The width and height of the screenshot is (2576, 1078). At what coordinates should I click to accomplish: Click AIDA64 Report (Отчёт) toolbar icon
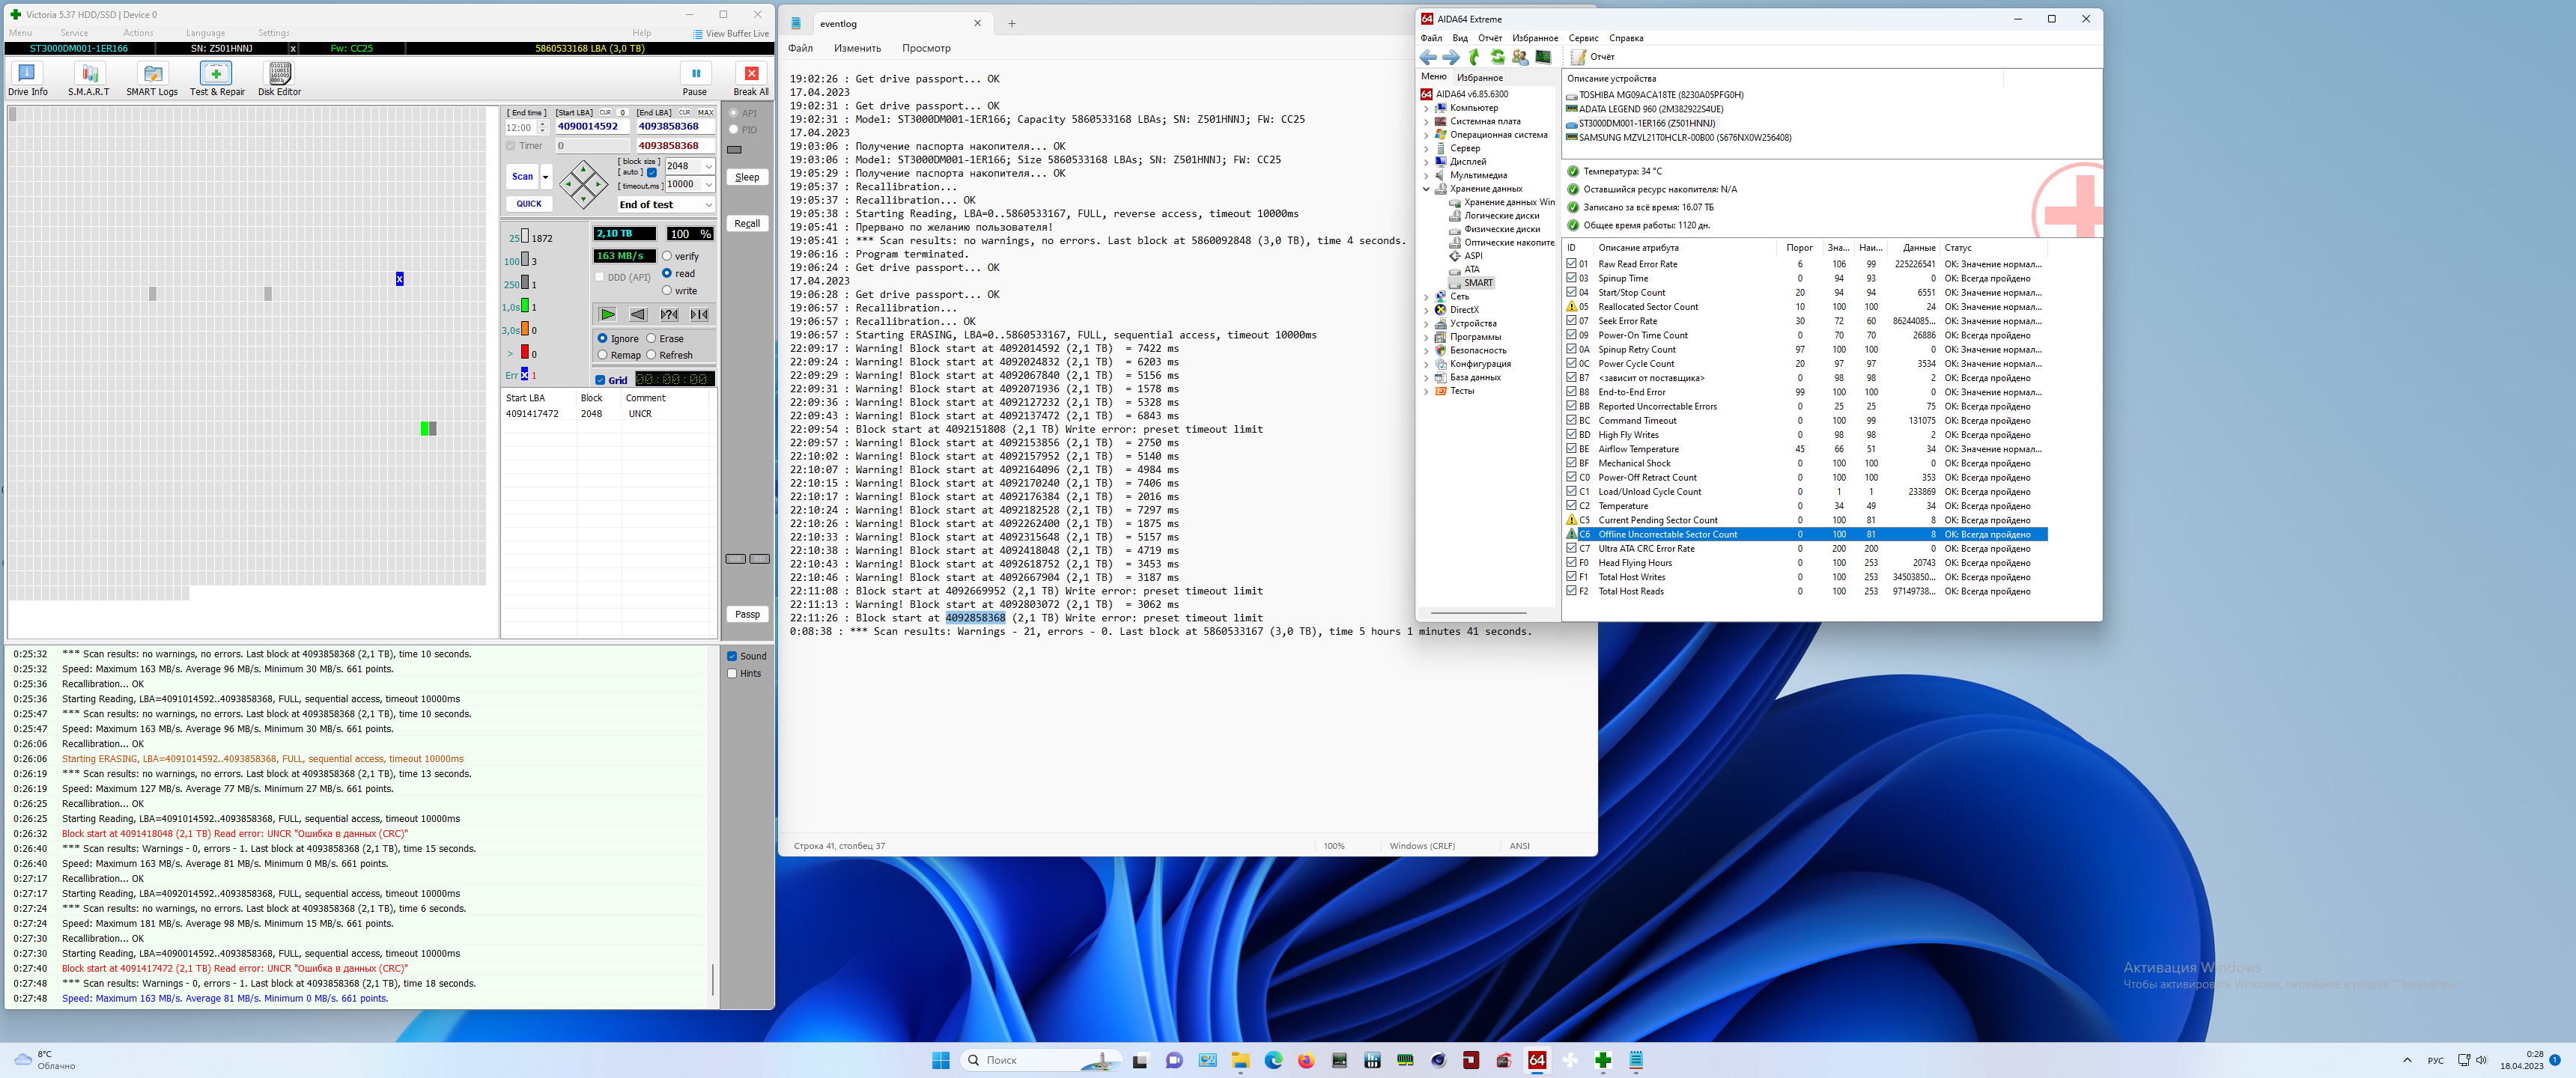(1579, 57)
